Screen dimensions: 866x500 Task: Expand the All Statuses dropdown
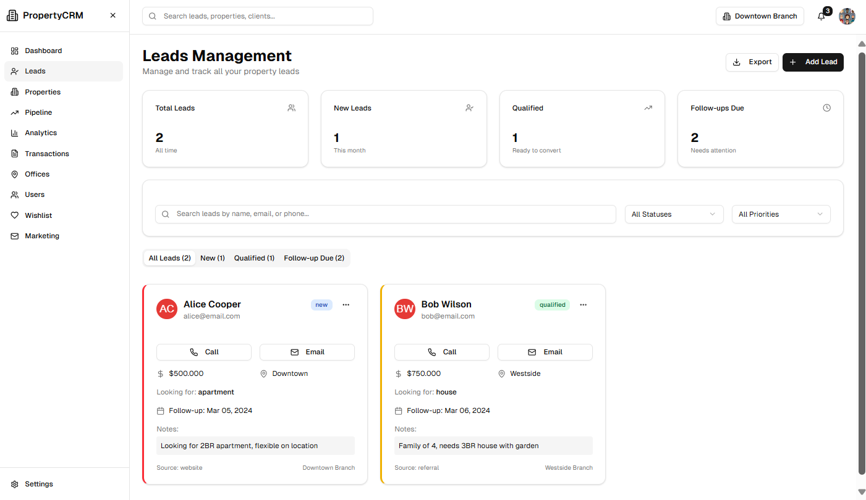[x=674, y=214]
